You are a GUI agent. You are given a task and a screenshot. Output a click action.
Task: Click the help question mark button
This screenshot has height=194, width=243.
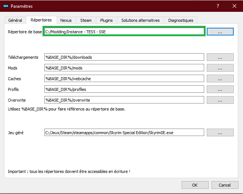click(x=217, y=6)
